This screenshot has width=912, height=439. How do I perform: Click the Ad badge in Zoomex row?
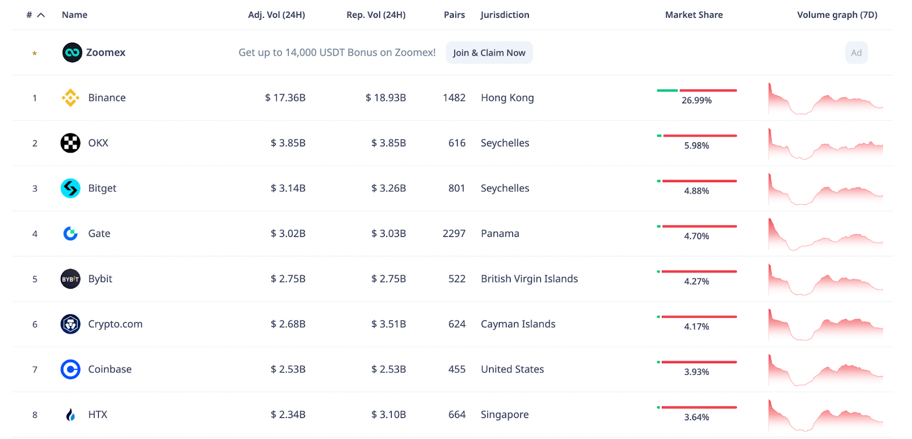tap(856, 52)
